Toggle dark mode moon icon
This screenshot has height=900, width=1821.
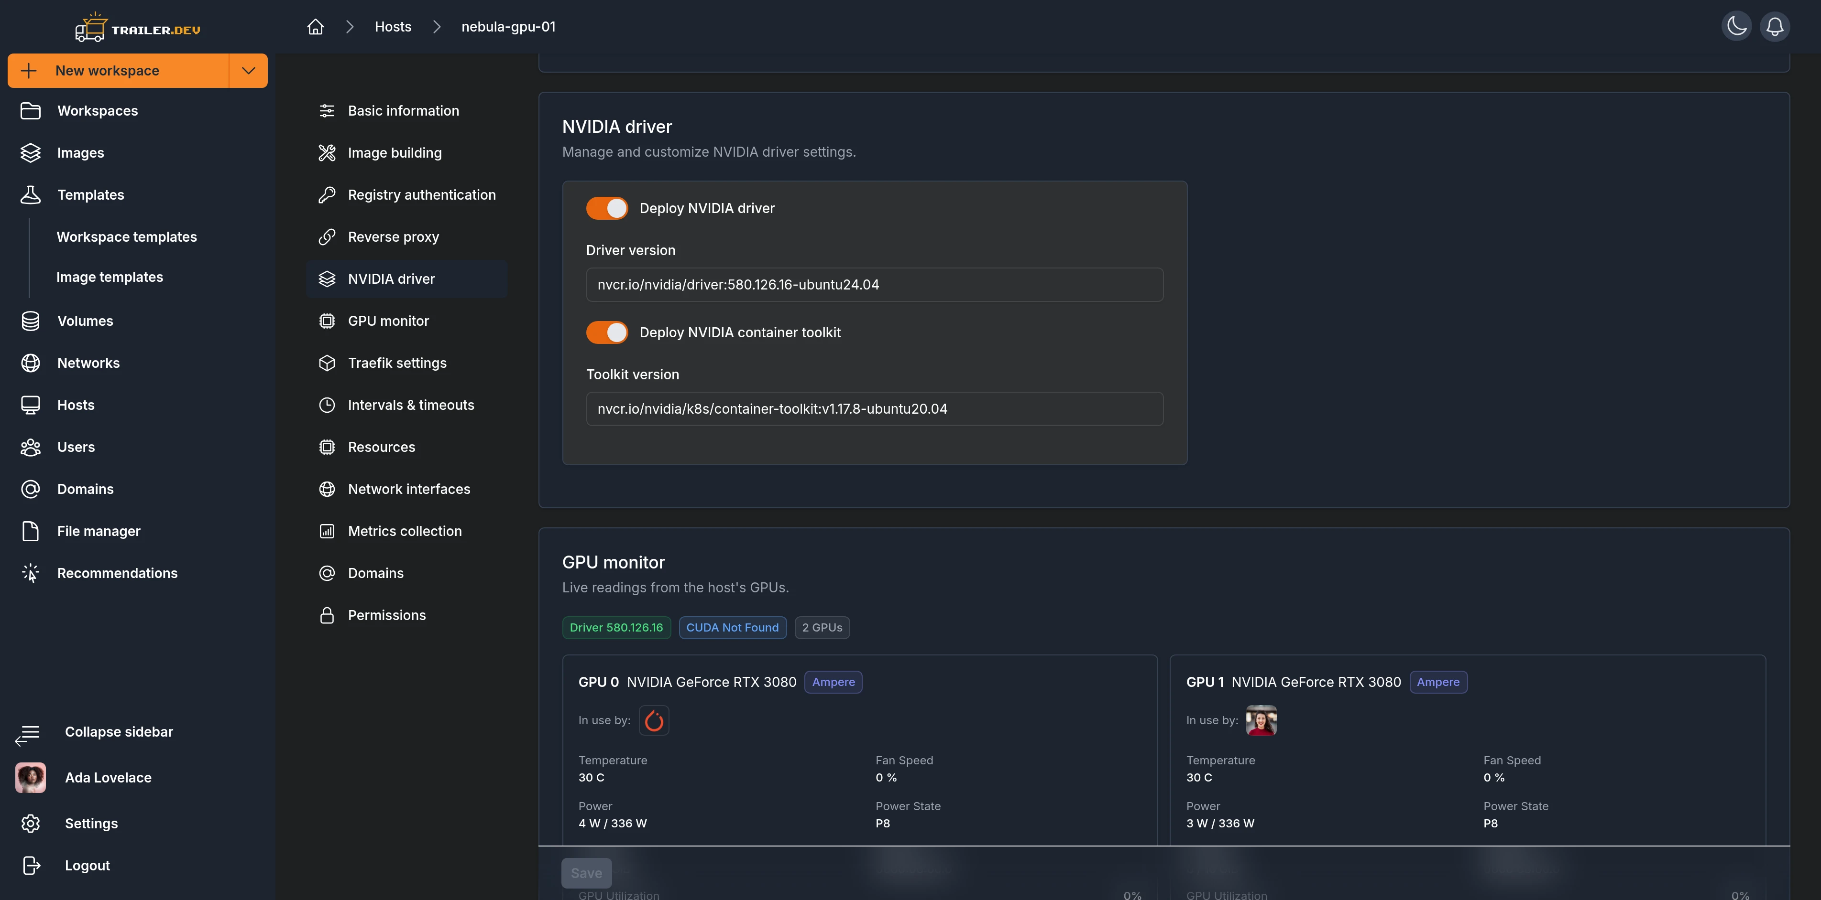(x=1736, y=27)
